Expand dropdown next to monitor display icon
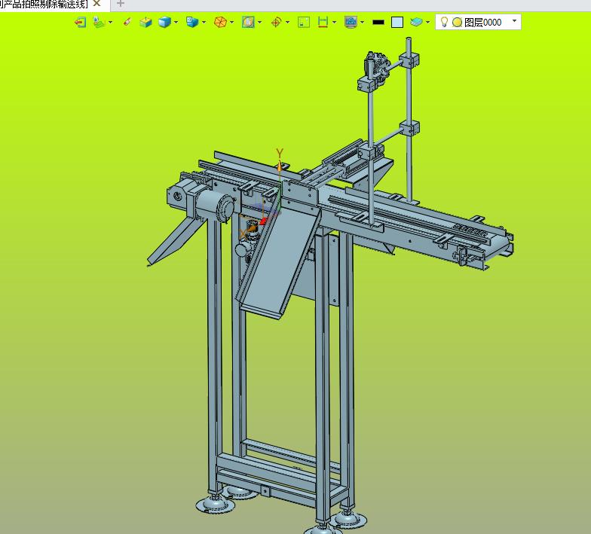 [362, 23]
